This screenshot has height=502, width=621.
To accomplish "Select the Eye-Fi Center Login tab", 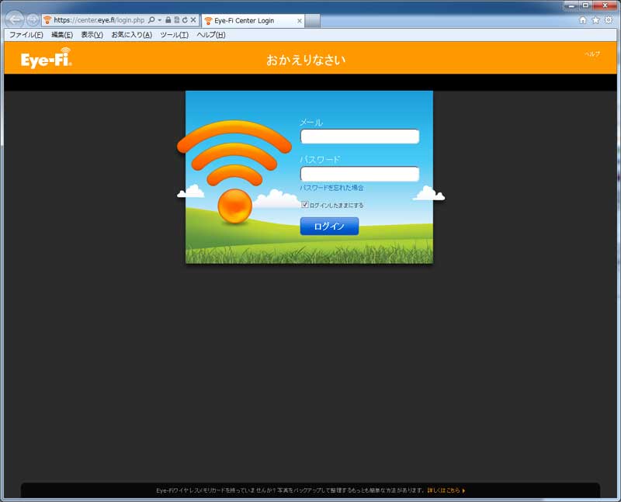I will point(253,21).
